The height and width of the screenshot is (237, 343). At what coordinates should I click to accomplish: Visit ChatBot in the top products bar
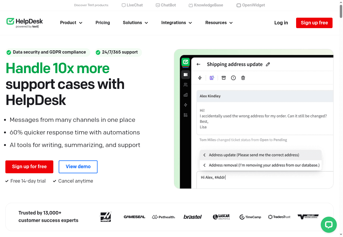(166, 5)
